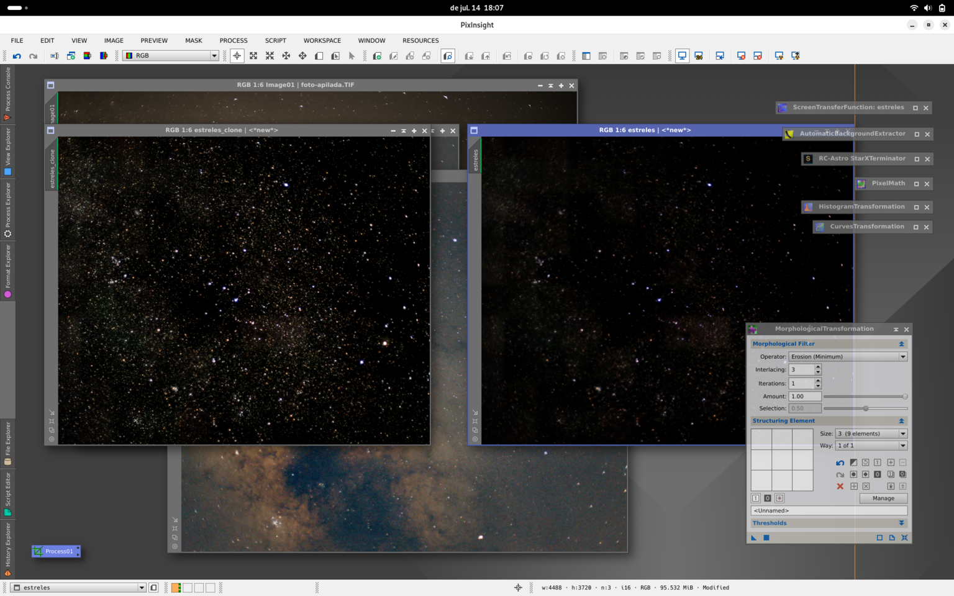
Task: Open the FILE menu
Action: 17,40
